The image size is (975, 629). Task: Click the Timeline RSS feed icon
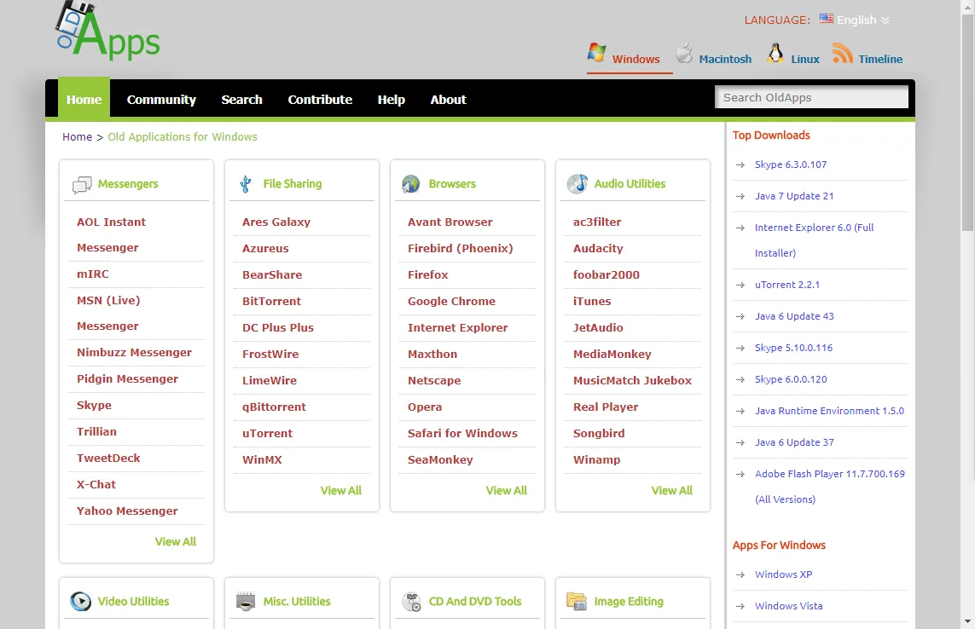click(843, 54)
